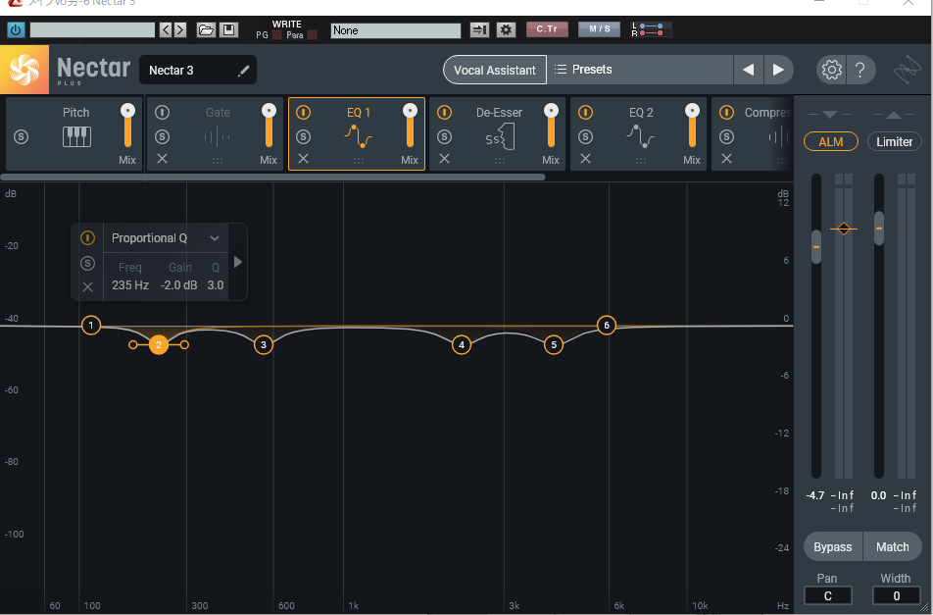
Task: Remove the EQ 2 module
Action: tap(585, 158)
